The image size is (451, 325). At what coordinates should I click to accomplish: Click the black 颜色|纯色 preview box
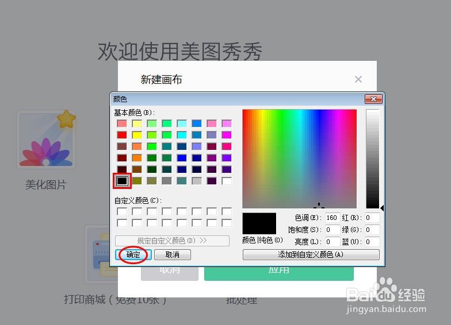259,223
